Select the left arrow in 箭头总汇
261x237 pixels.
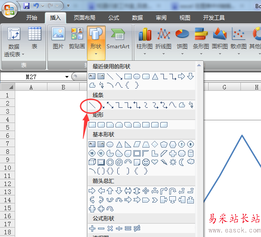coord(101,191)
